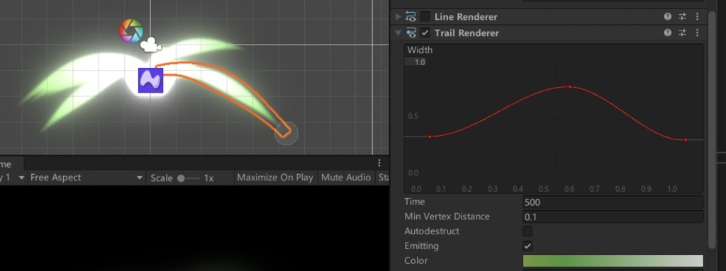726x271 pixels.
Task: Select the purple trail object icon
Action: 151,81
